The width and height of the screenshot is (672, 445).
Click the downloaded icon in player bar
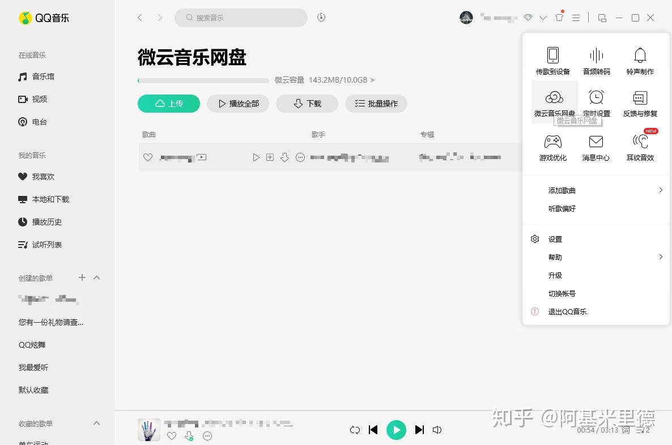pos(189,436)
